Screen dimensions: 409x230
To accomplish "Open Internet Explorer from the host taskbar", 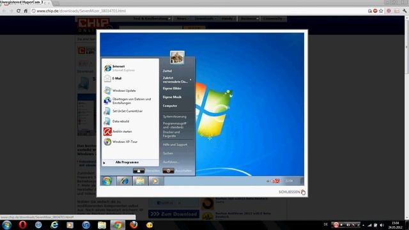I will [x=54, y=225].
